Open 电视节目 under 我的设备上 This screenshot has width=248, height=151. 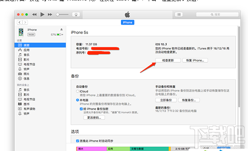pos(29,99)
